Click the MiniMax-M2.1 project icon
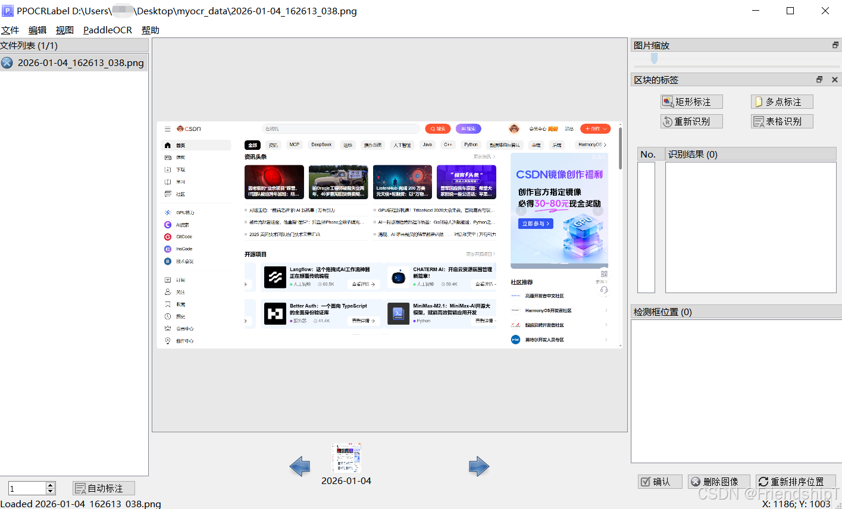This screenshot has width=842, height=509. click(398, 313)
